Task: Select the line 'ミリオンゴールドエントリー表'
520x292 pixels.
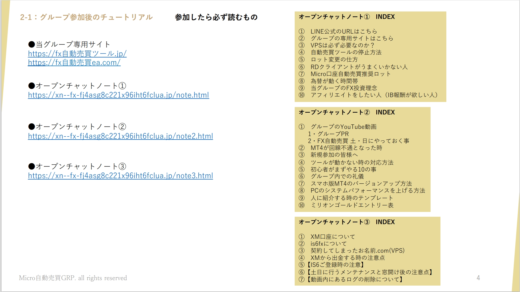Action: click(352, 205)
